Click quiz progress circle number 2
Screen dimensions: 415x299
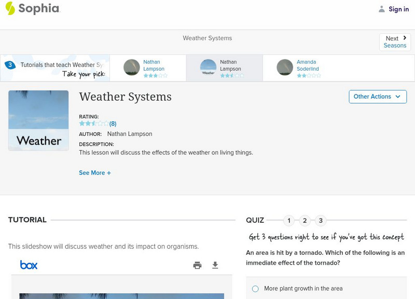[x=305, y=220]
